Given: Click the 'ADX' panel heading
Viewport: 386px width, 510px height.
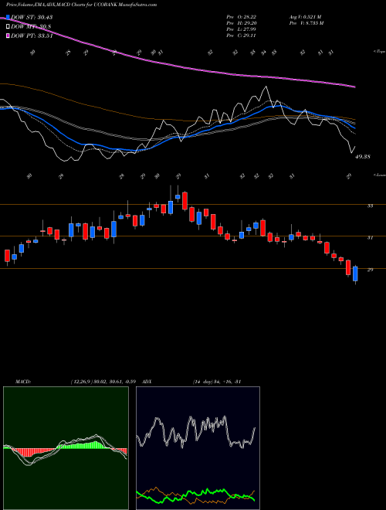Looking at the screenshot, I should (147, 382).
